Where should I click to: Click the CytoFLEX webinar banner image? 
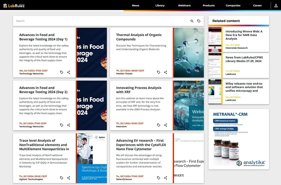coord(189,158)
